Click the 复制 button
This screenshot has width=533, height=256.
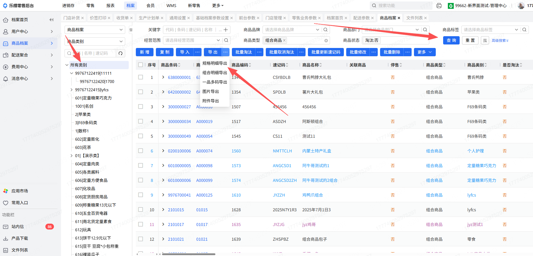click(165, 52)
